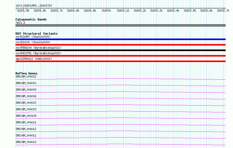Click the magenta intron line under DMD|NM_004010
The image size is (233, 148).
click(120, 85)
